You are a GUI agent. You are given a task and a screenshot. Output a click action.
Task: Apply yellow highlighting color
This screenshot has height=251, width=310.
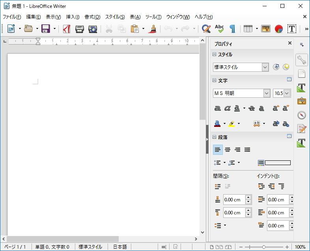(232, 124)
